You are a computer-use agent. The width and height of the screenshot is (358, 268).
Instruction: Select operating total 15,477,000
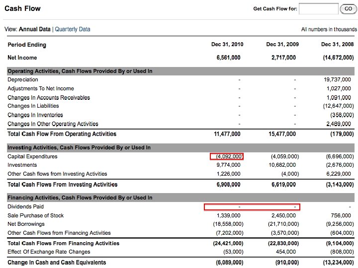[x=282, y=134]
